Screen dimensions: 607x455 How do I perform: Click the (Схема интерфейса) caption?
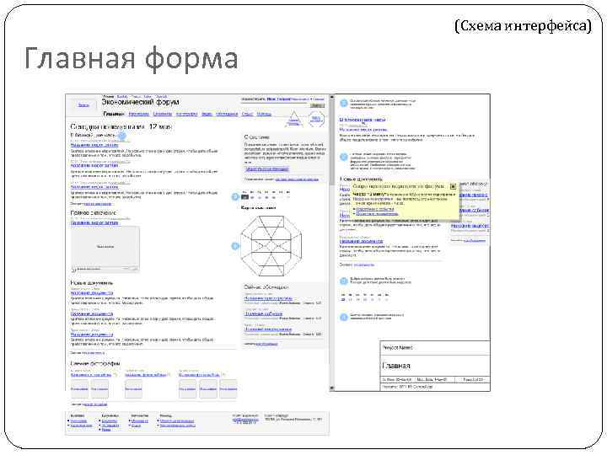point(523,25)
